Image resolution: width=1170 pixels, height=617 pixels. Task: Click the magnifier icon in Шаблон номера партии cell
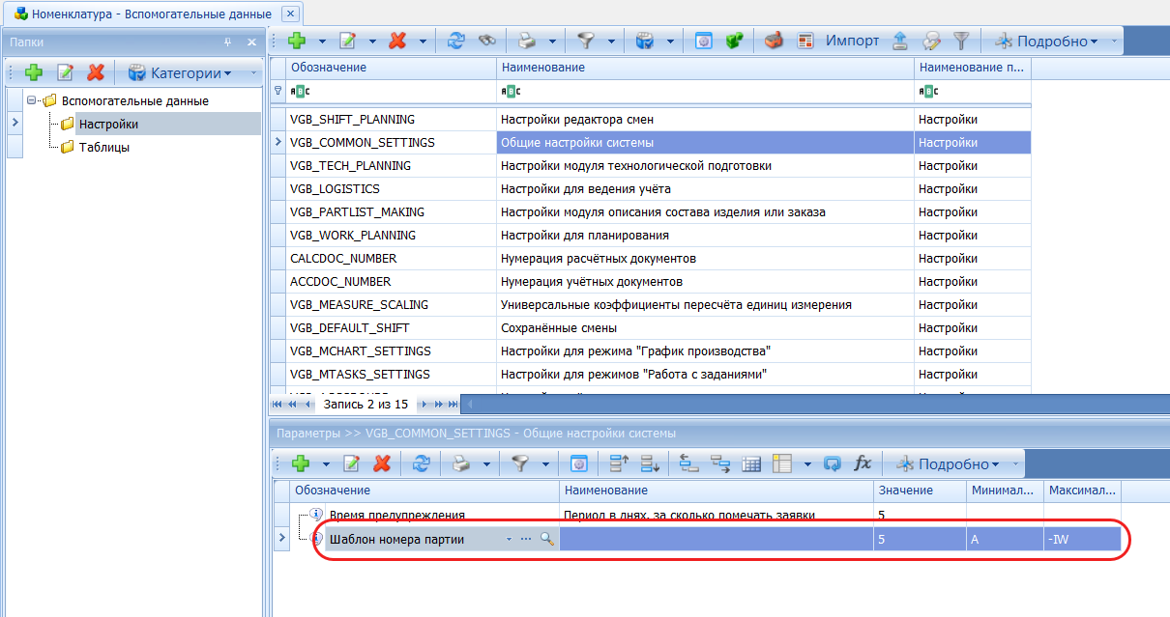pyautogui.click(x=546, y=539)
